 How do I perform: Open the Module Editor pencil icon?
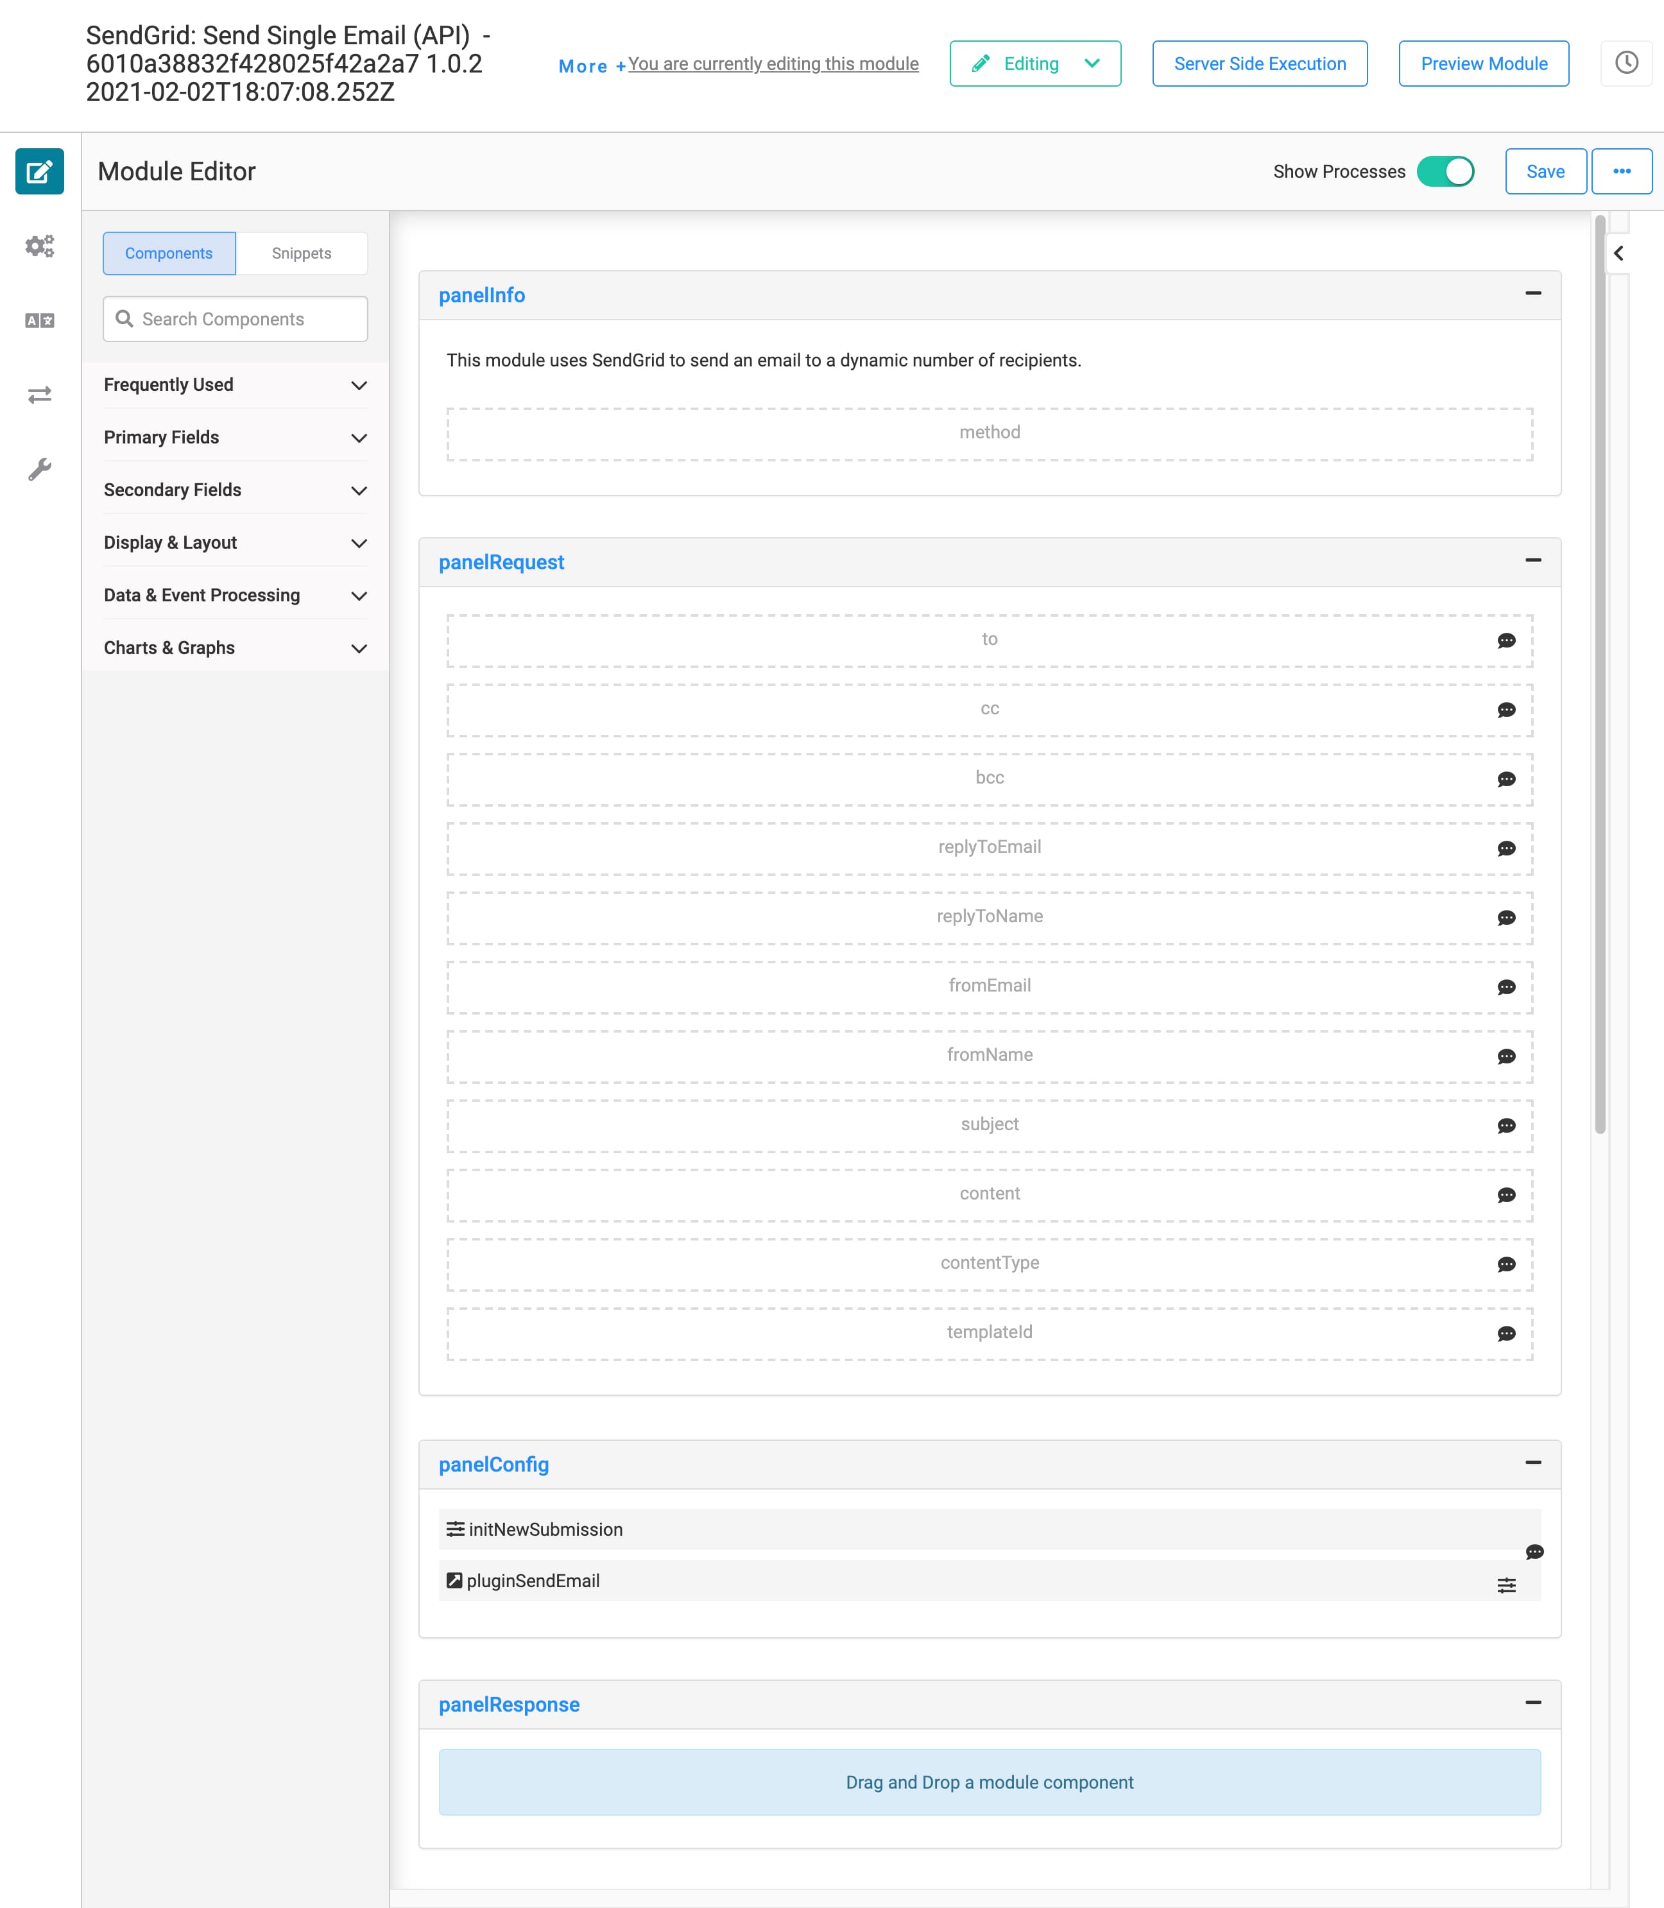(40, 172)
